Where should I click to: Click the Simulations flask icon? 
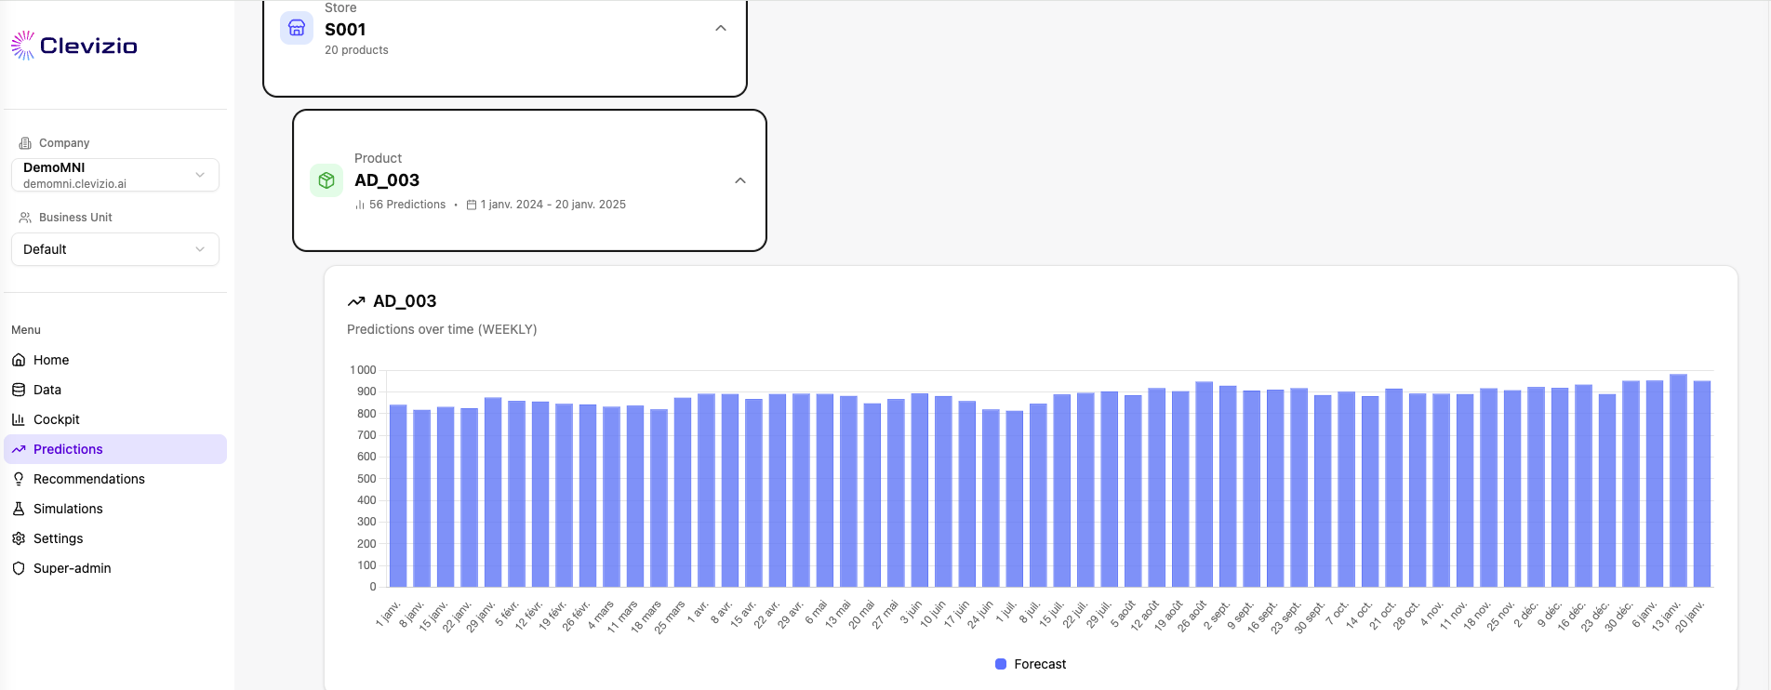pos(19,509)
